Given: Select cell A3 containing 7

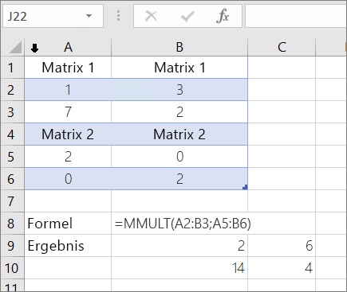Looking at the screenshot, I should tap(68, 112).
